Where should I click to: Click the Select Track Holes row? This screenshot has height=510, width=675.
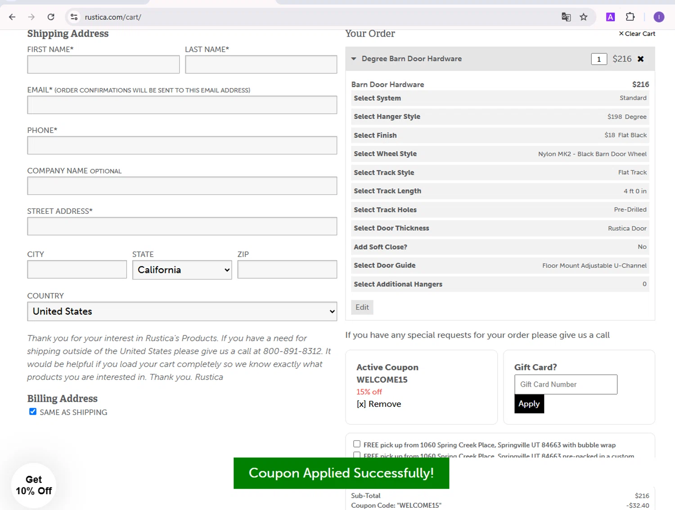[x=500, y=210]
